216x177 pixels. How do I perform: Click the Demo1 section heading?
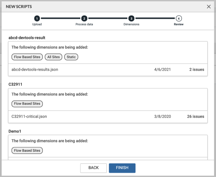[x=15, y=131]
